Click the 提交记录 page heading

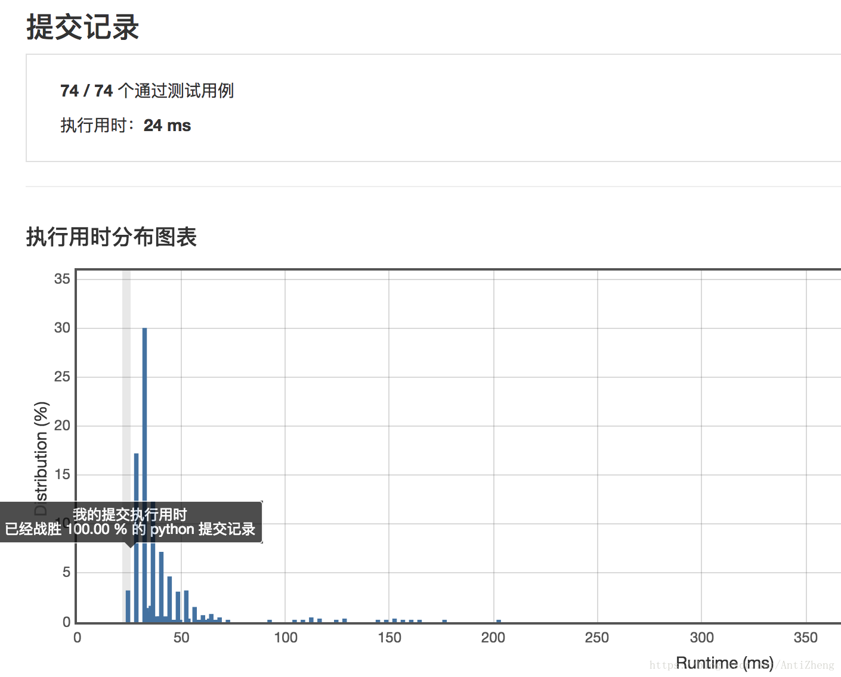click(x=81, y=27)
